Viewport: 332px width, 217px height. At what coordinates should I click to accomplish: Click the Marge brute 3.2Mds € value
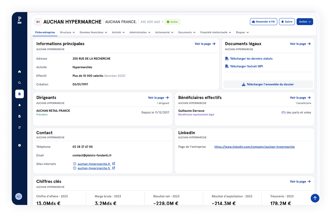(x=106, y=203)
